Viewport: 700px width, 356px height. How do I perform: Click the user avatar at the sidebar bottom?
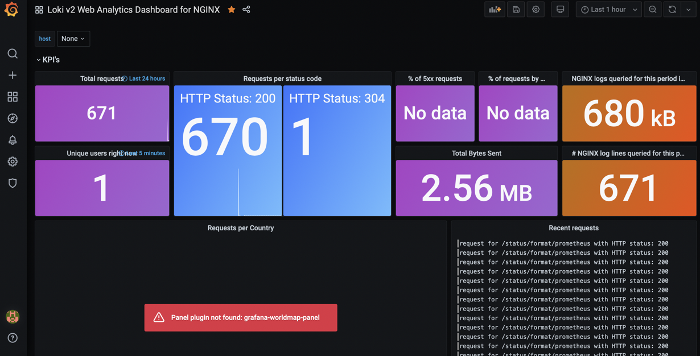tap(13, 317)
